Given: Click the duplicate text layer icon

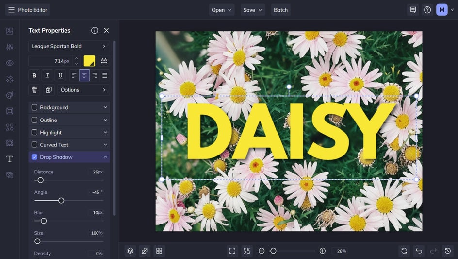Looking at the screenshot, I should [49, 90].
